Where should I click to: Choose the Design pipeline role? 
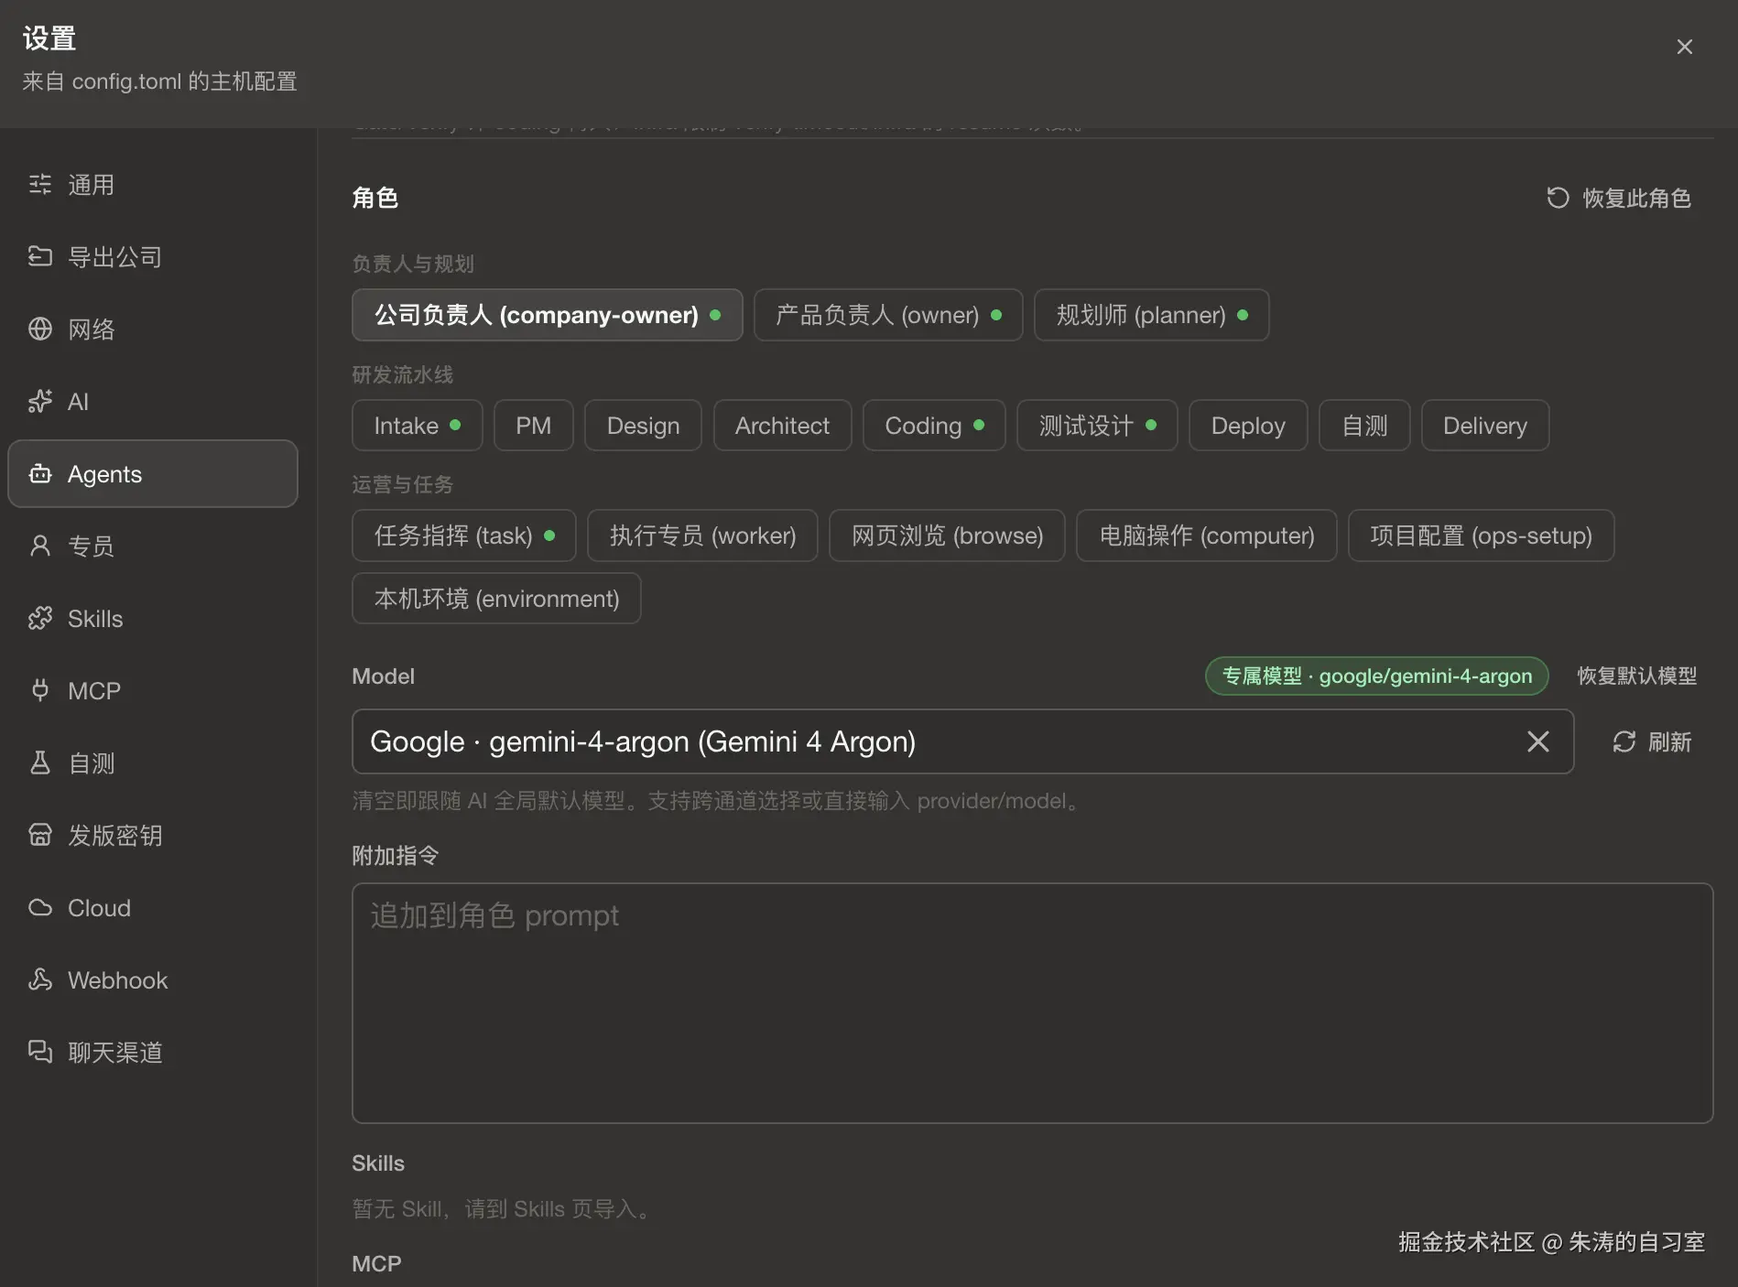coord(644,426)
